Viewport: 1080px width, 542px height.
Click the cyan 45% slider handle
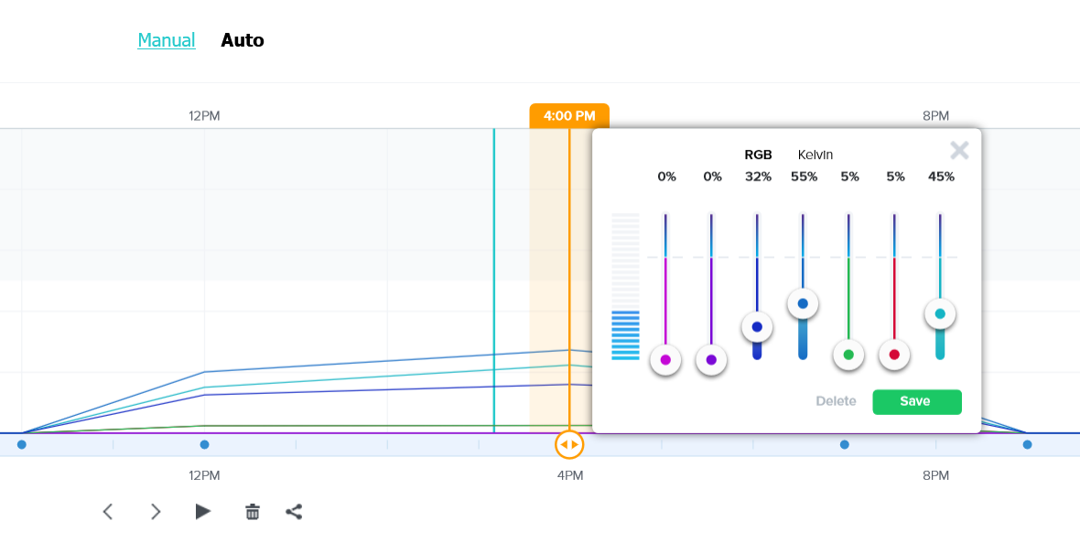click(x=940, y=314)
